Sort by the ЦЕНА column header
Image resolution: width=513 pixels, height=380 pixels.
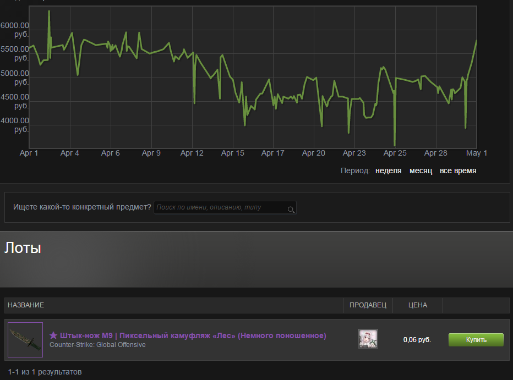[418, 305]
